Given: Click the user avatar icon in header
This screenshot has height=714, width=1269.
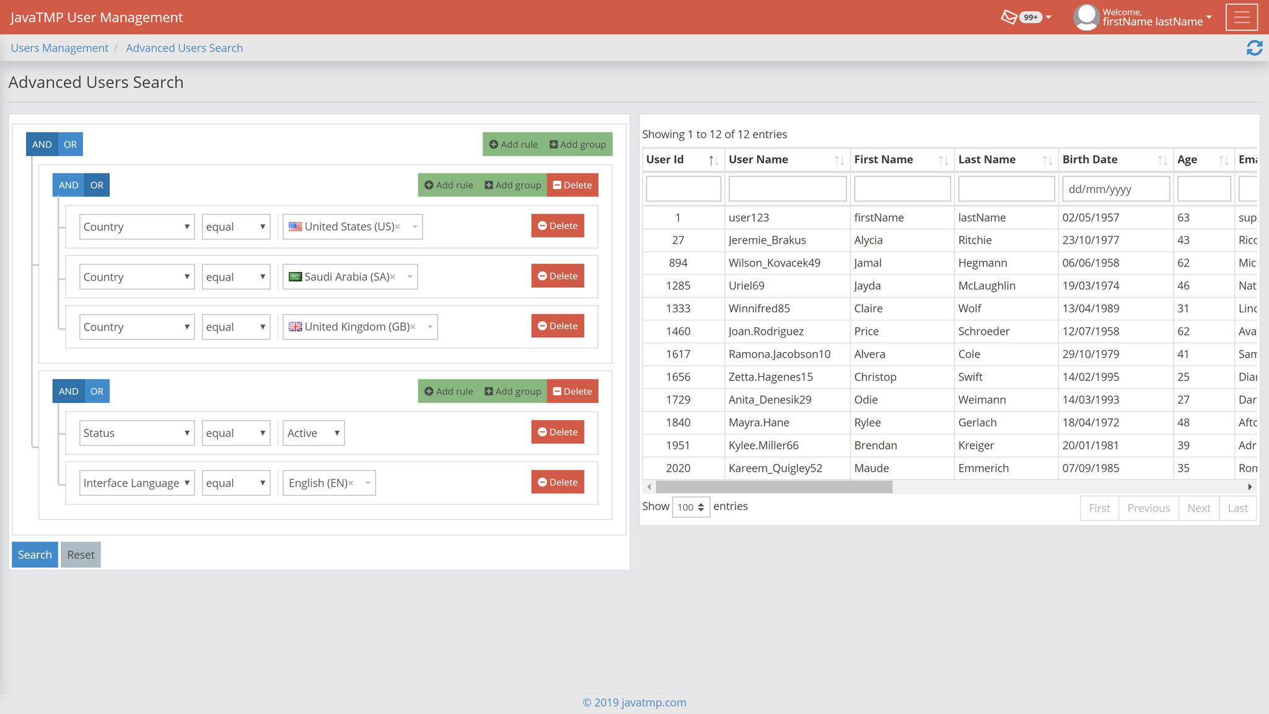Looking at the screenshot, I should (1086, 17).
